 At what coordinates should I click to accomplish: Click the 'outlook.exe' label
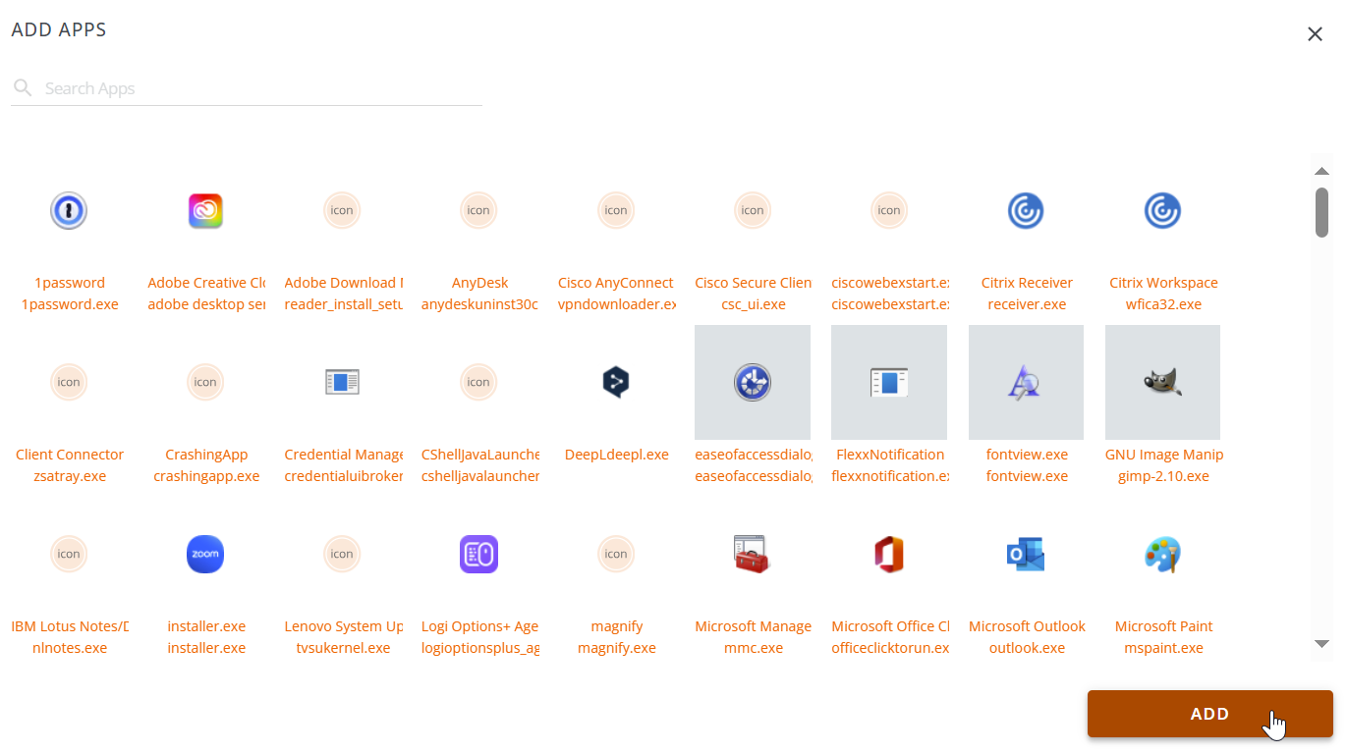click(1027, 648)
